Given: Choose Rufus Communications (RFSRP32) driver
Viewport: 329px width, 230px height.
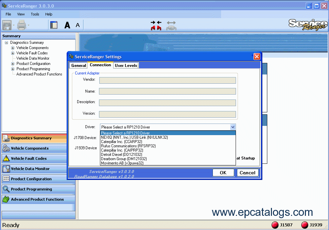Looking at the screenshot, I should [168, 146].
